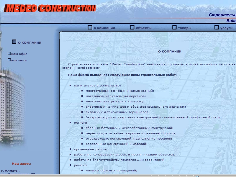The image size is (236, 177).
Task: Click the Medeo Construction logo
Action: 50,8
